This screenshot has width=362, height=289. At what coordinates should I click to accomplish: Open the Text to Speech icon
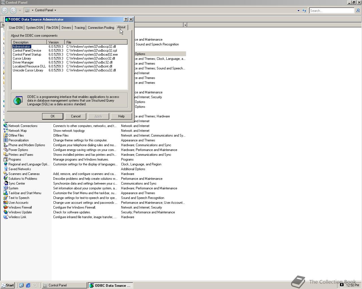coord(5,198)
